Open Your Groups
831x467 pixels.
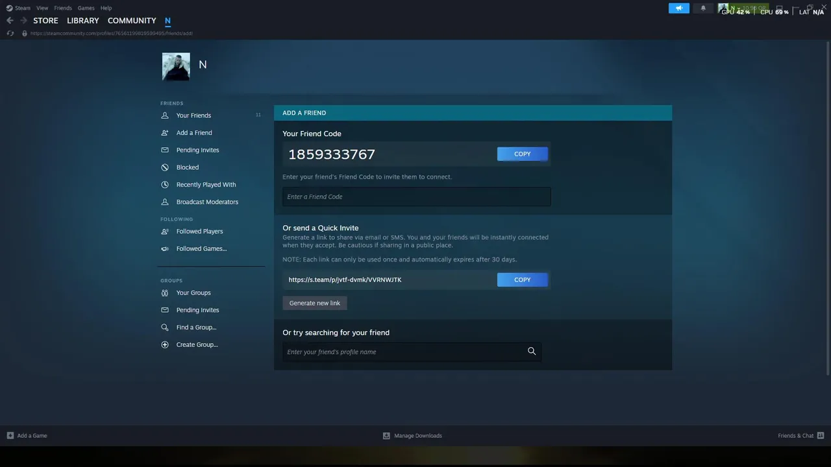(193, 293)
